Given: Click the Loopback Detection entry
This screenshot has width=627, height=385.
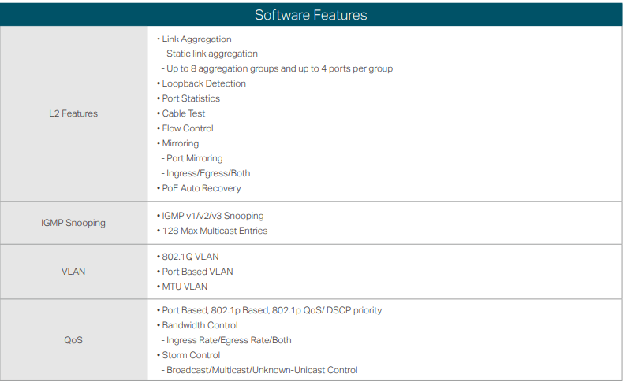Looking at the screenshot, I should 203,83.
